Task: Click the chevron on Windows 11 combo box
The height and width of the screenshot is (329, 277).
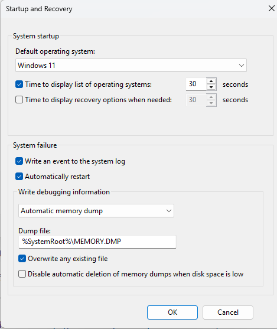Action: (242, 66)
